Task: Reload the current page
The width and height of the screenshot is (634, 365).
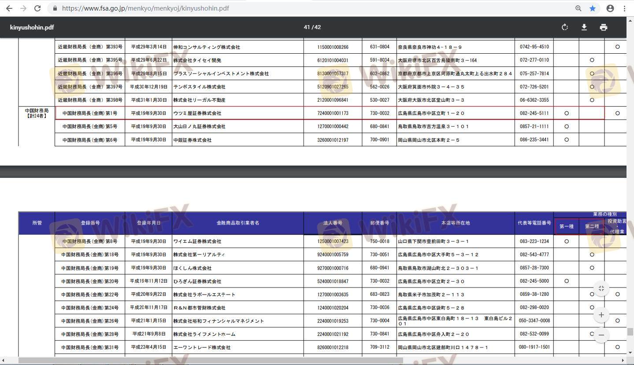Action: click(x=37, y=8)
